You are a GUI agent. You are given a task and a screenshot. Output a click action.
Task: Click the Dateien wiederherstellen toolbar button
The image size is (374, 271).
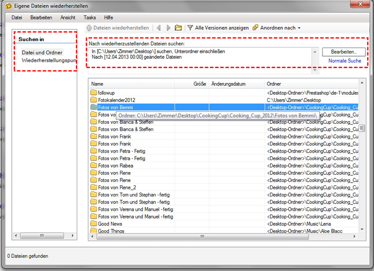(118, 28)
